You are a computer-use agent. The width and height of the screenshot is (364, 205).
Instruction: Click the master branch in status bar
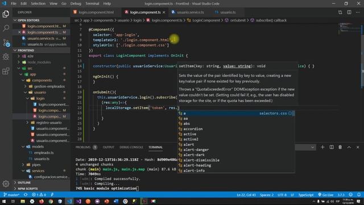(11, 195)
